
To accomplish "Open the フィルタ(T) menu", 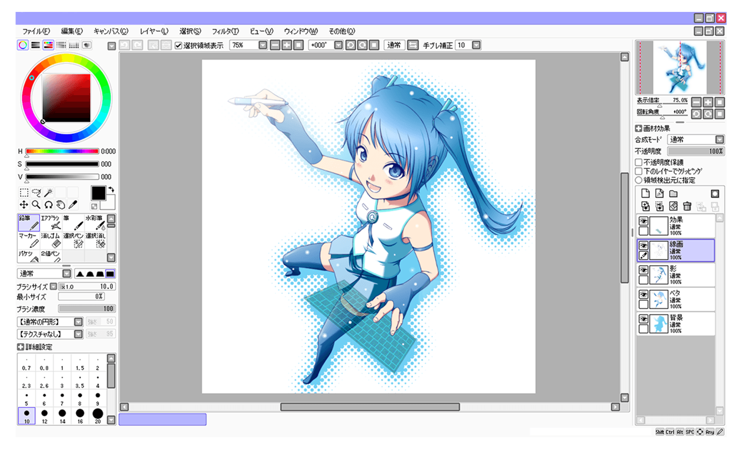I will (x=225, y=31).
